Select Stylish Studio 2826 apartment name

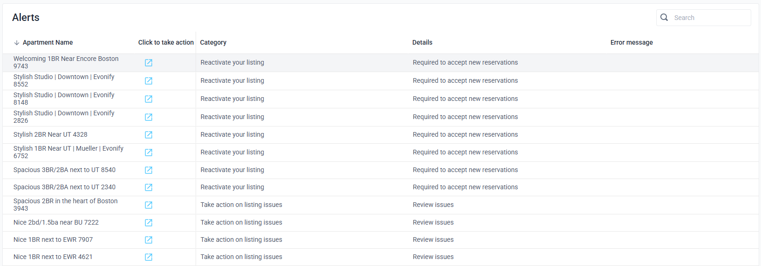click(64, 117)
